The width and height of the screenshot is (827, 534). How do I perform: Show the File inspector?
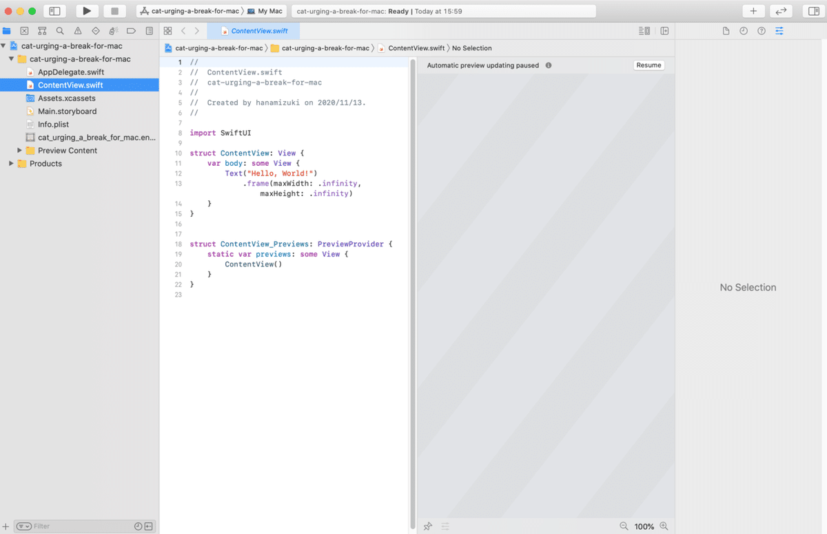point(726,31)
